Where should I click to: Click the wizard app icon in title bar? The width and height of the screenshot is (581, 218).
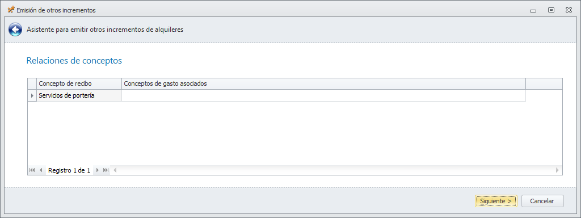(11, 10)
